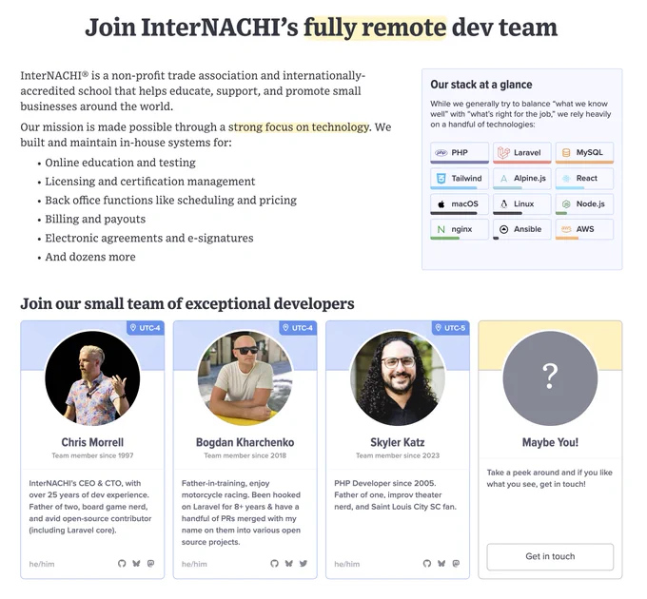Select the MySQL text label in stack grid

589,152
